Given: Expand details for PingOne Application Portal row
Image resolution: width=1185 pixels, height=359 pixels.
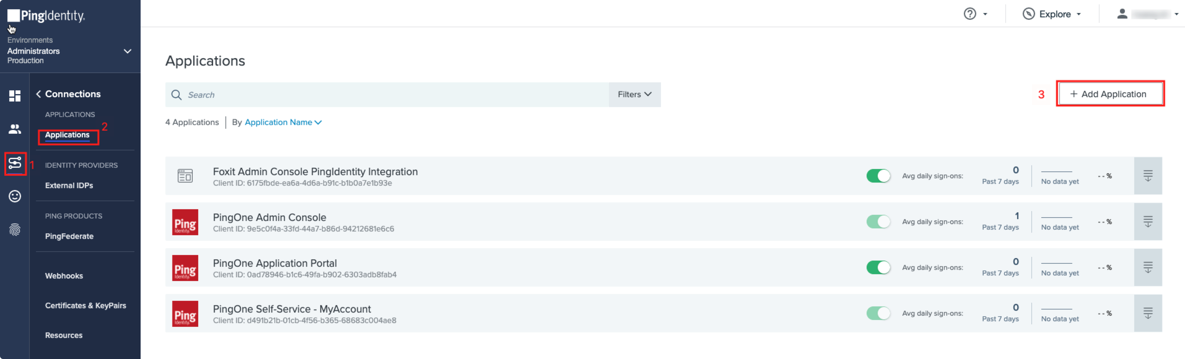Looking at the screenshot, I should [x=1148, y=267].
